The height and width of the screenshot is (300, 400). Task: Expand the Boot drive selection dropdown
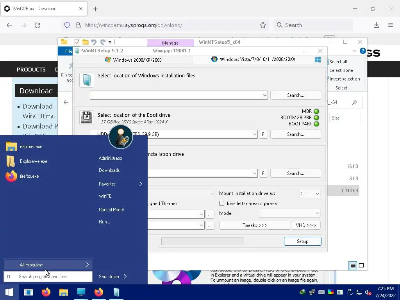coord(254,134)
